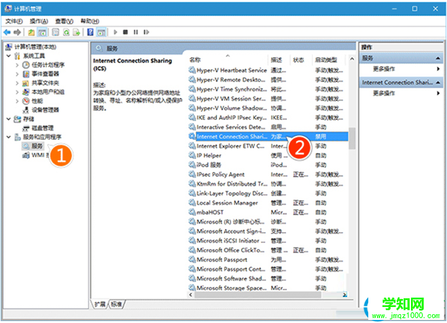Viewport: 447px width, 323px height.
Task: Expand the 共享文件夹 node
Action: [17, 83]
